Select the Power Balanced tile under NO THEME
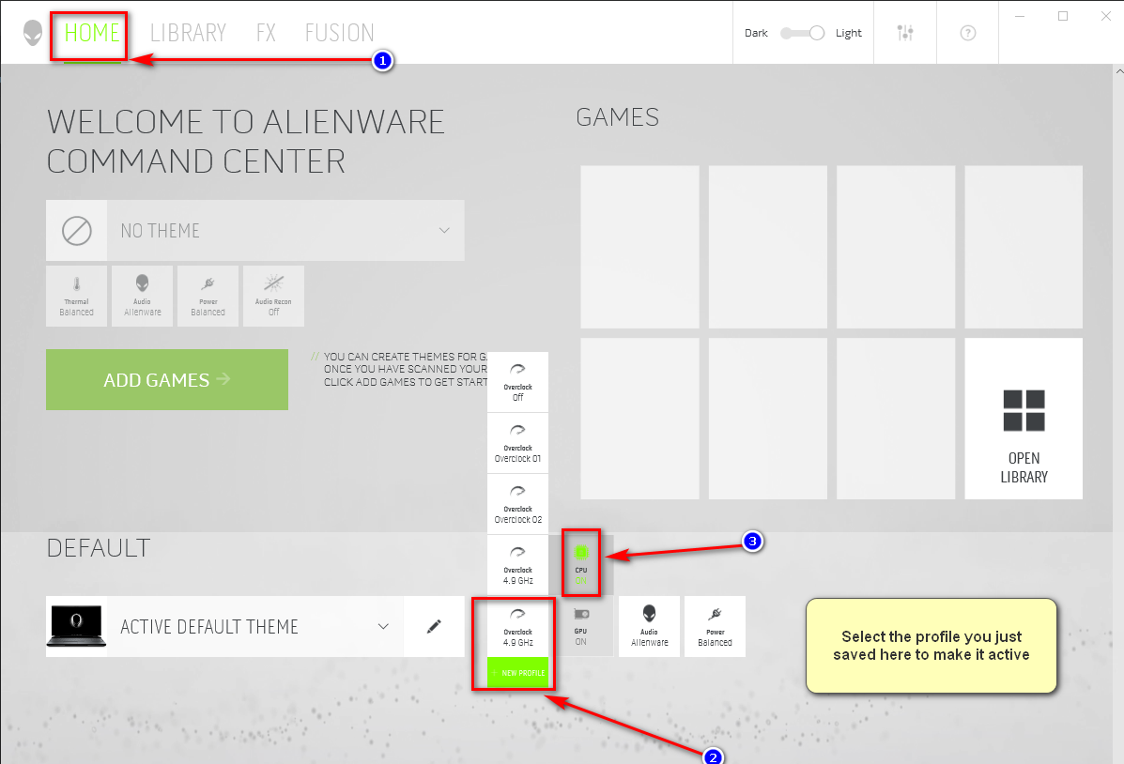Viewport: 1124px width, 764px height. (x=208, y=296)
